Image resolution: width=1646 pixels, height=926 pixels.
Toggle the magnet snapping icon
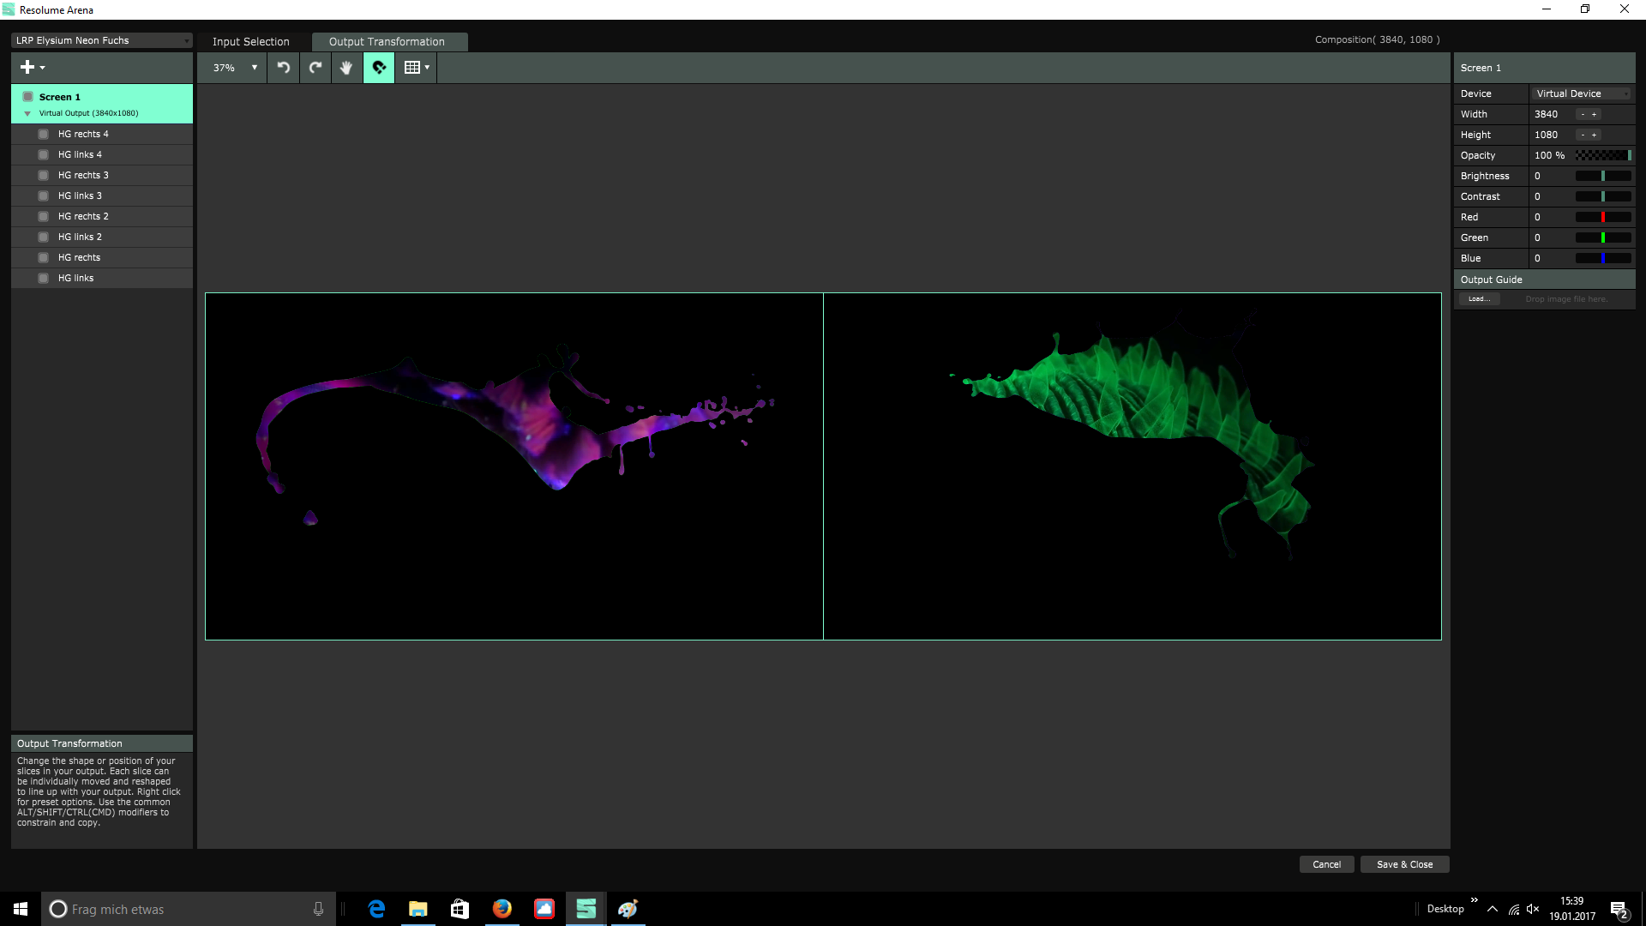pos(379,68)
